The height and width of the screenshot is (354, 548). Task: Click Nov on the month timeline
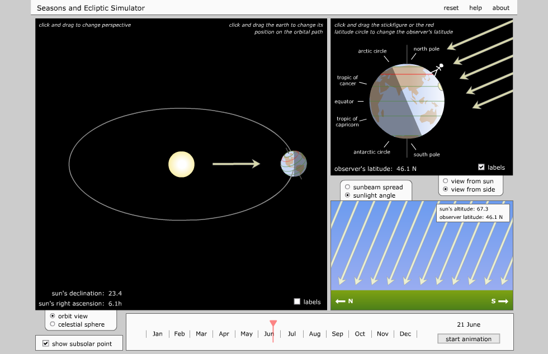point(382,334)
